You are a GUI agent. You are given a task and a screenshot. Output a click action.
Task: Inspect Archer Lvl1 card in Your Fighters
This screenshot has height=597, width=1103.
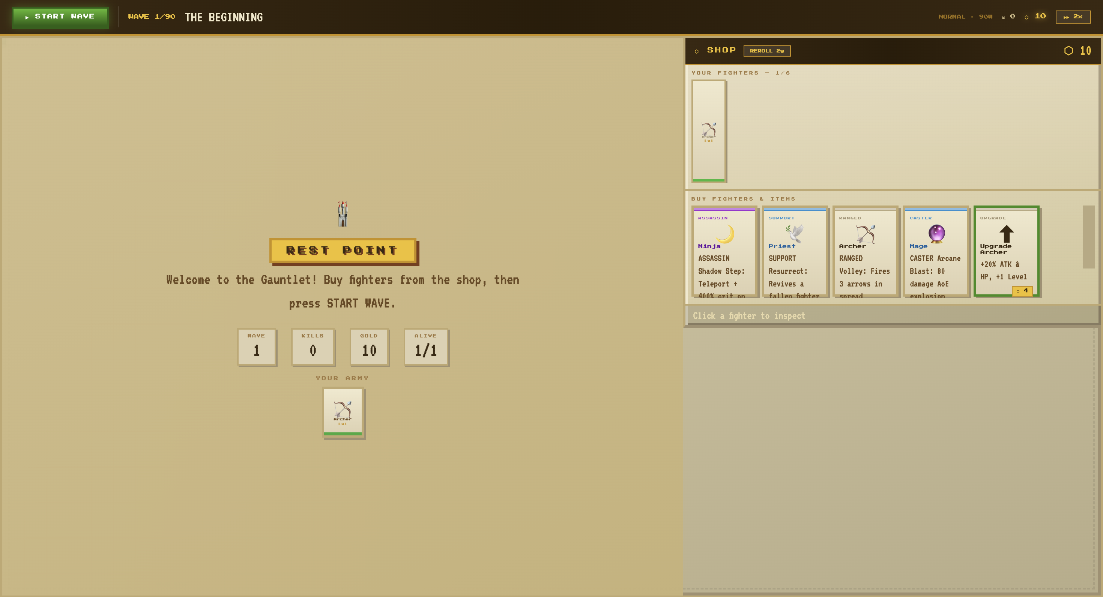709,131
